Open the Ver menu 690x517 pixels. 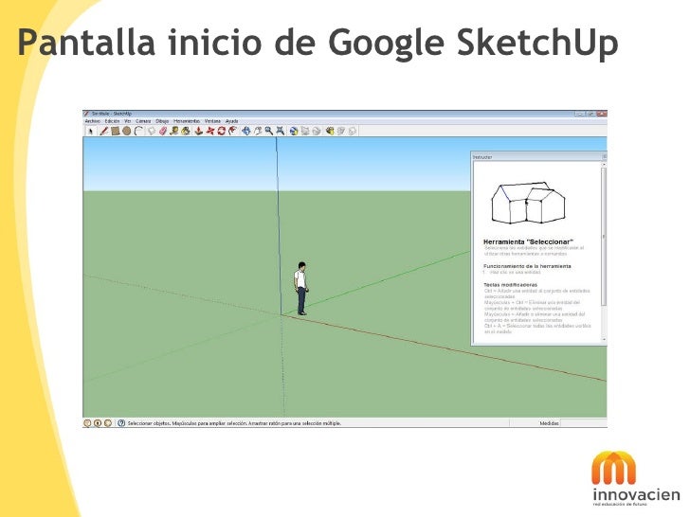128,121
